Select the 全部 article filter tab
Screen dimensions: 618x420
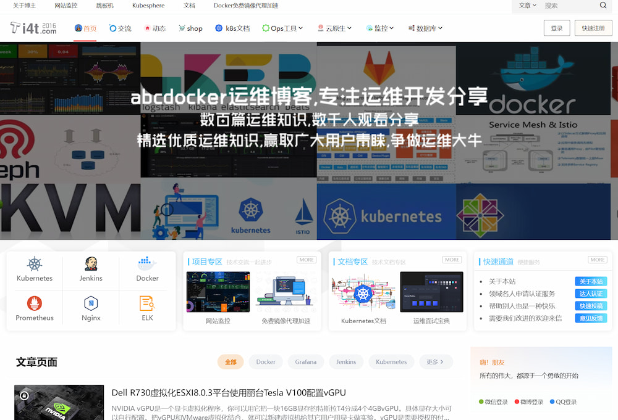tap(231, 362)
